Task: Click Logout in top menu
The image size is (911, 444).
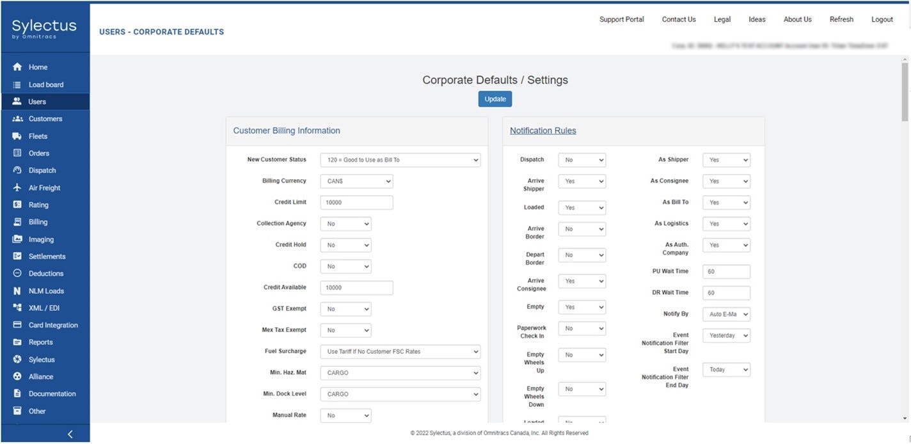Action: (882, 20)
